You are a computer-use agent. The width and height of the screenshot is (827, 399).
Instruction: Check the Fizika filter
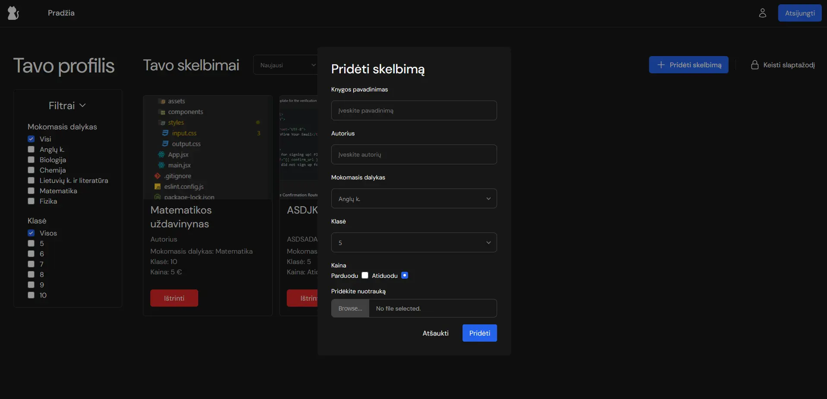click(x=31, y=201)
